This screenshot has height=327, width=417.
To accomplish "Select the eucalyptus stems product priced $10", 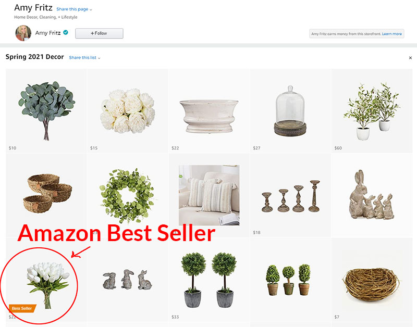I will (46, 111).
